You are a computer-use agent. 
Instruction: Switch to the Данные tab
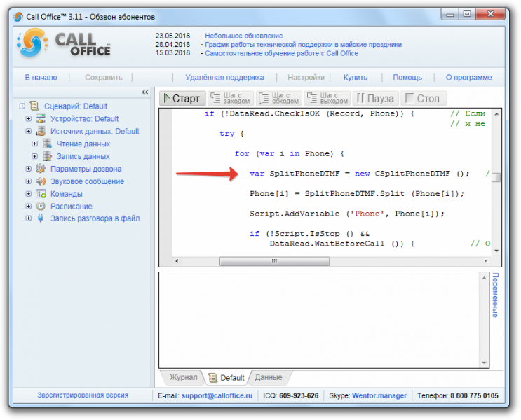pyautogui.click(x=269, y=377)
